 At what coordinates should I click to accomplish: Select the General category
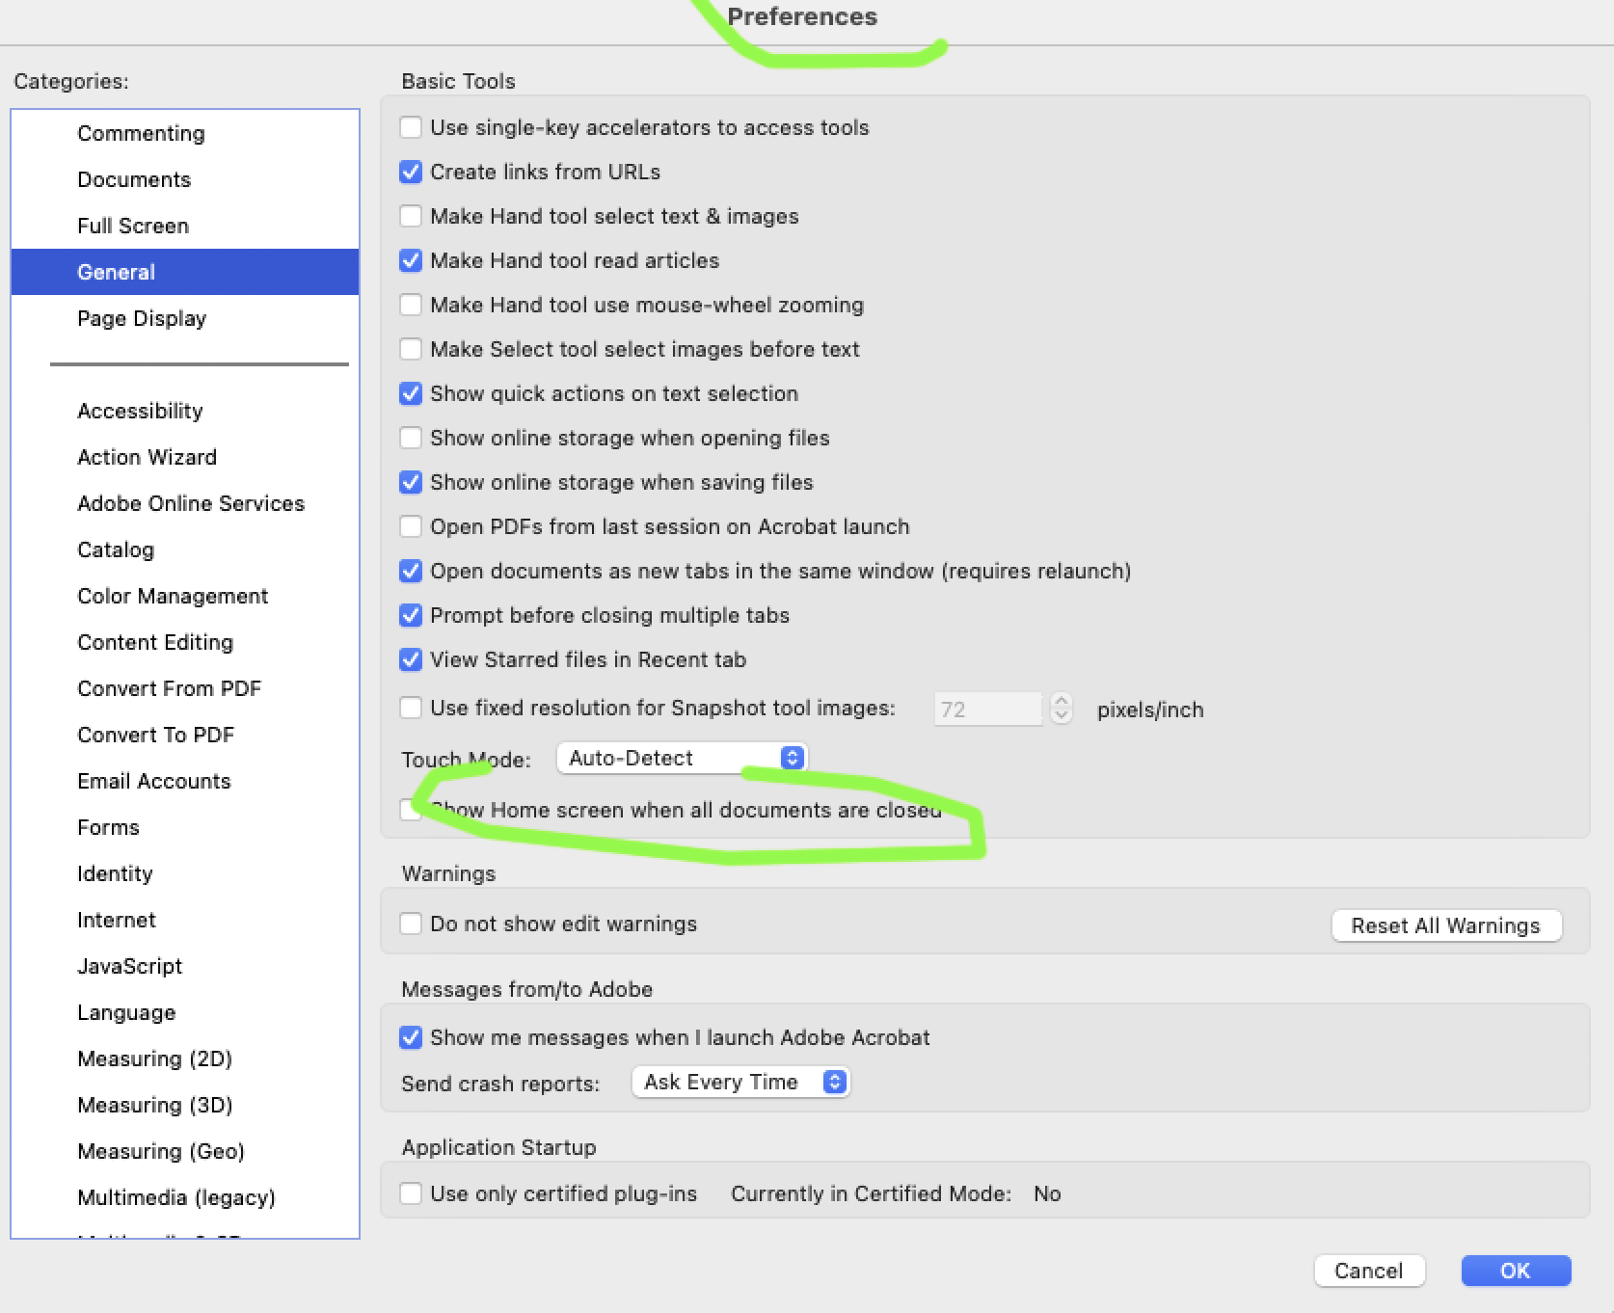pos(185,272)
